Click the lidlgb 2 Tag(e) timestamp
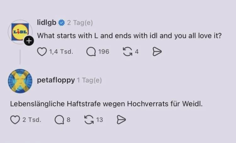The height and width of the screenshot is (143, 236). click(80, 23)
